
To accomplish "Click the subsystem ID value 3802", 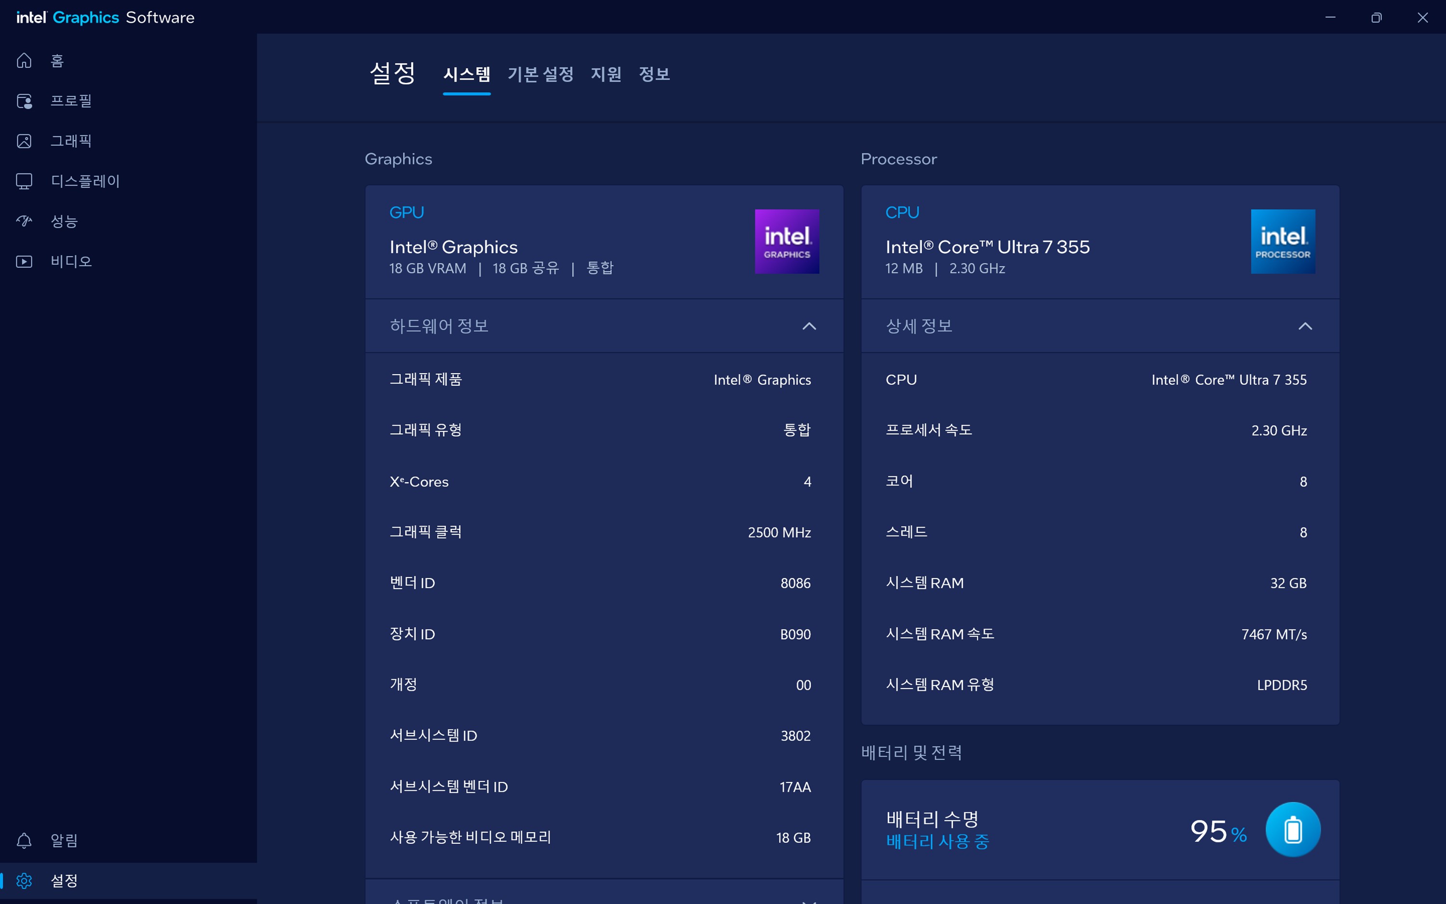I will 795,736.
